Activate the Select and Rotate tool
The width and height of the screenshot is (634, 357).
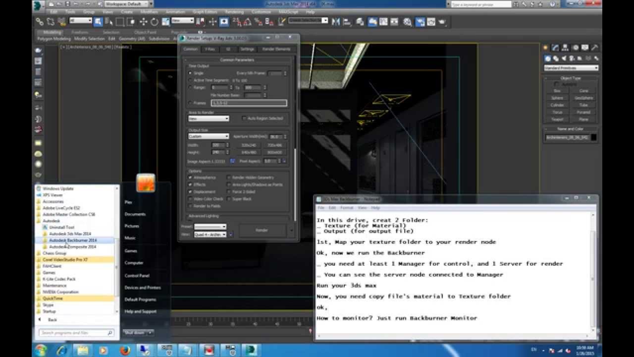[154, 21]
